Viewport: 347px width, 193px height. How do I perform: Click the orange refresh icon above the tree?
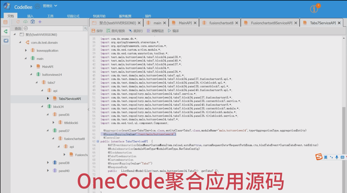click(x=18, y=22)
